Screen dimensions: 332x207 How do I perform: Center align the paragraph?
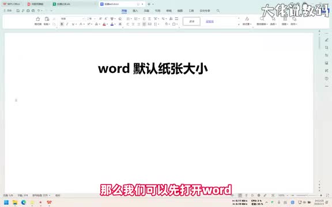pyautogui.click(x=133, y=24)
